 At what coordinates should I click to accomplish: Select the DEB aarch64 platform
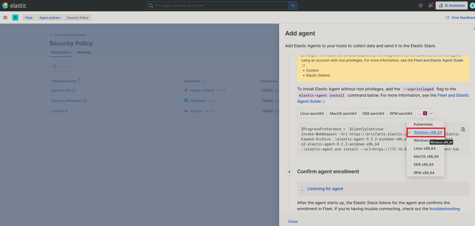tap(373, 114)
